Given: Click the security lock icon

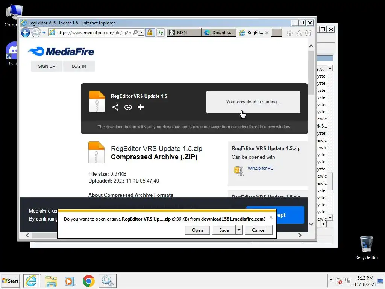Looking at the screenshot, I should (150, 33).
